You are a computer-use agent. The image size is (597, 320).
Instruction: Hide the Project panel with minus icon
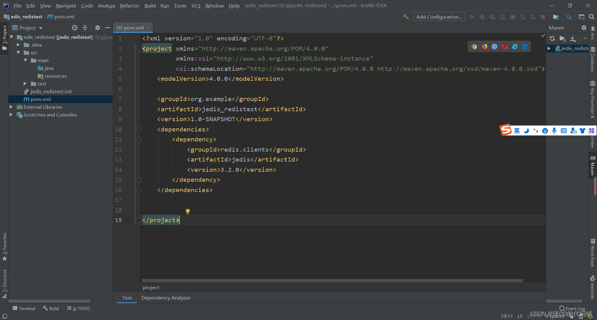pos(108,28)
